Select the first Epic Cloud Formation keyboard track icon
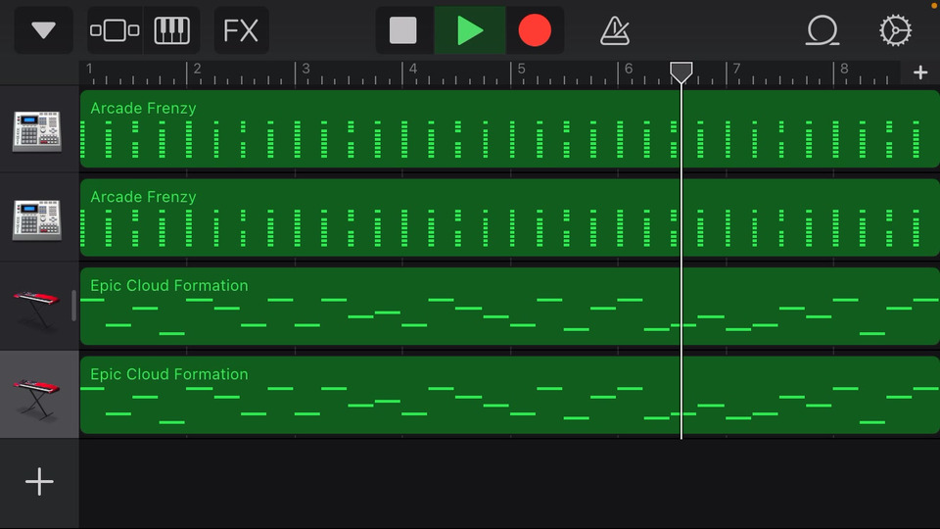This screenshot has height=529, width=940. 37,309
